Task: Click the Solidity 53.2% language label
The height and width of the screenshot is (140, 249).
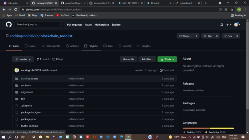Action: tap(192, 132)
